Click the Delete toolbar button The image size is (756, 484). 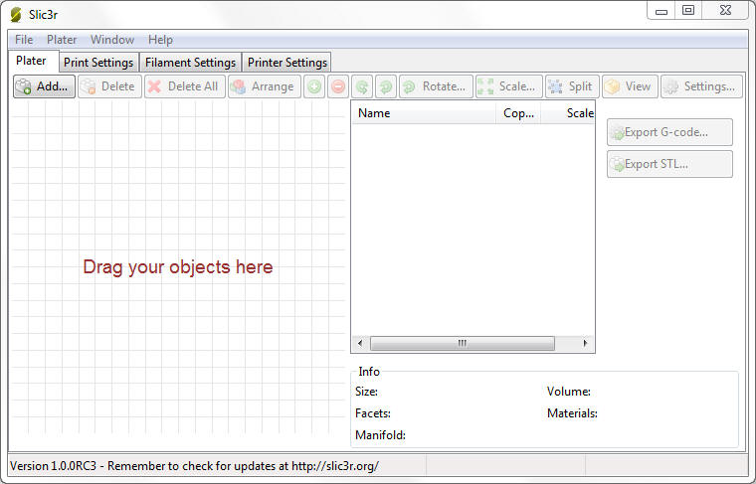[x=109, y=86]
